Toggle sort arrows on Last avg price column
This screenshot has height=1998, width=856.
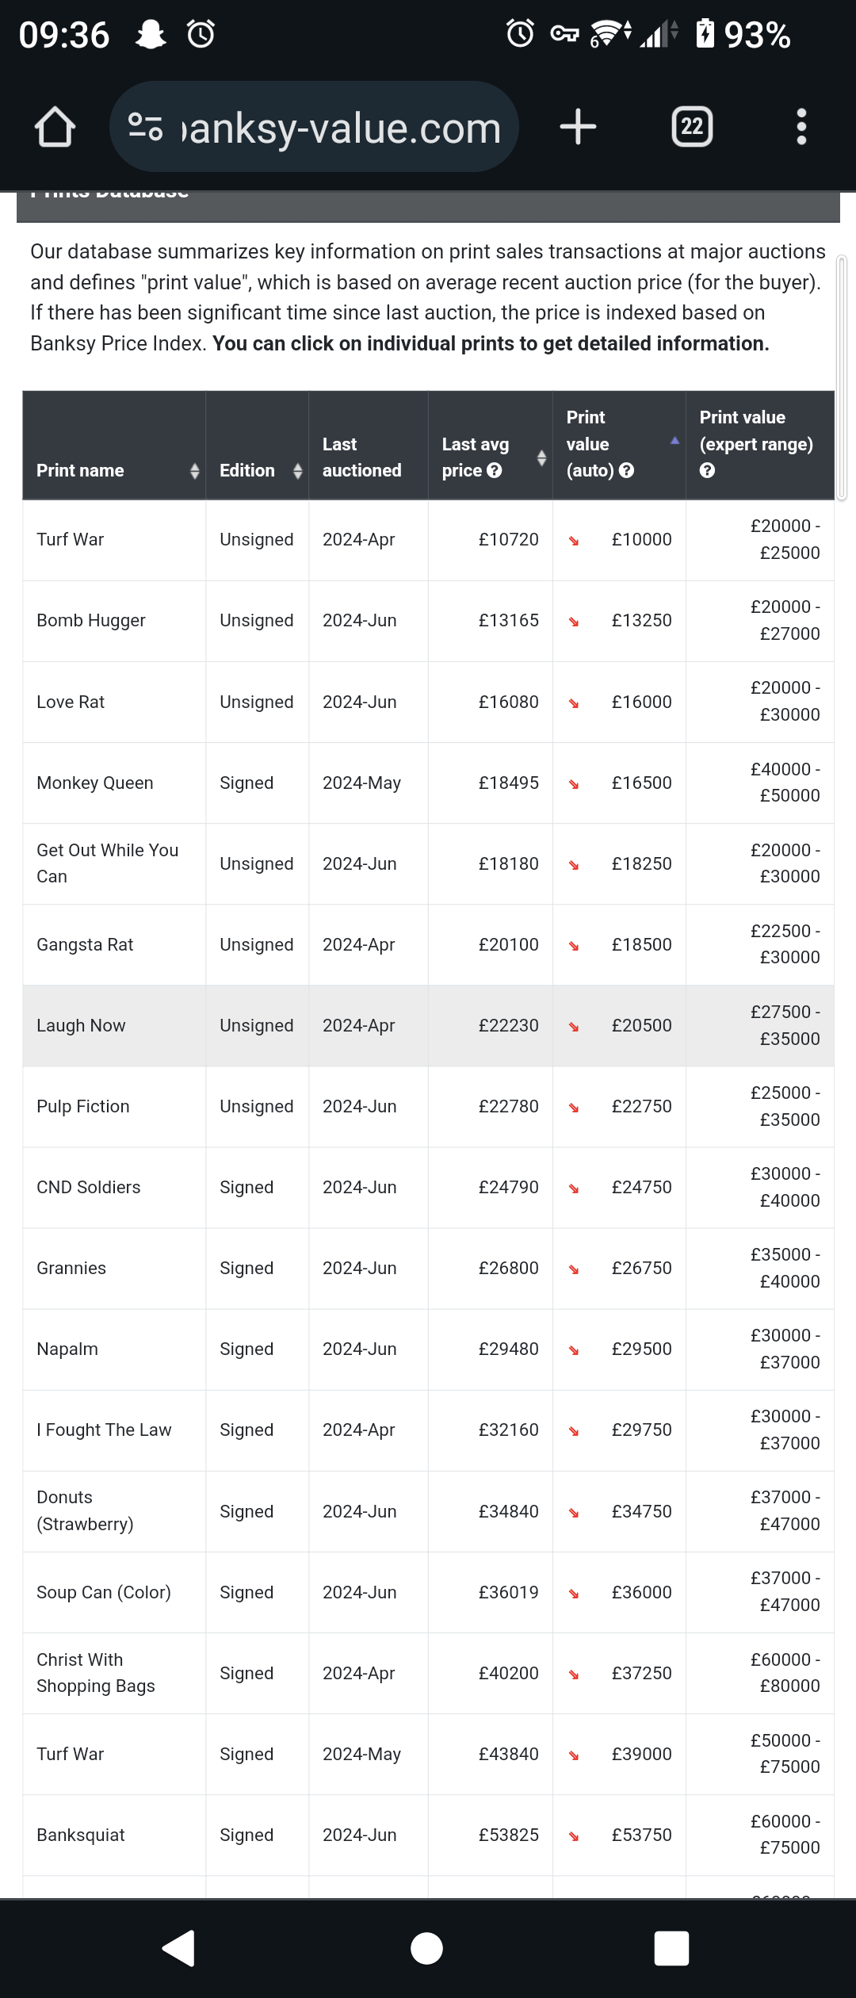pos(541,457)
